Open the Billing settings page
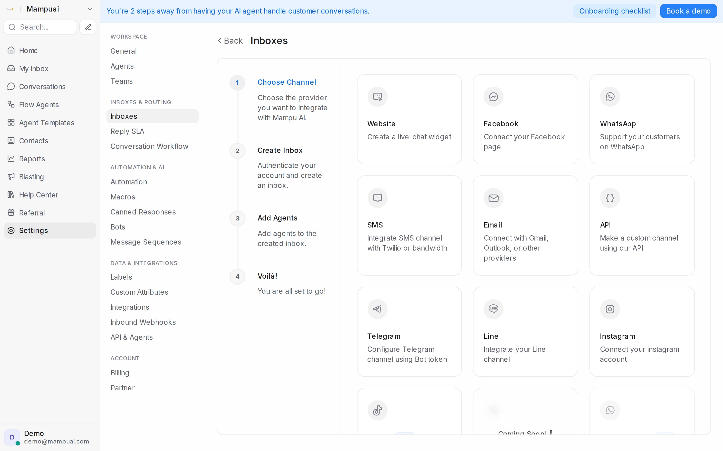Viewport: 723px width, 451px height. (x=120, y=373)
